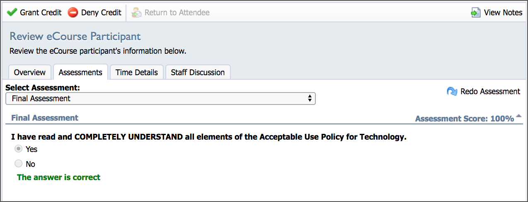Click the View Notes document icon
This screenshot has width=528, height=202.
476,12
